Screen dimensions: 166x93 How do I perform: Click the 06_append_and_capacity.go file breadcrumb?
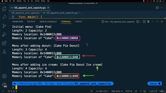[62, 13]
